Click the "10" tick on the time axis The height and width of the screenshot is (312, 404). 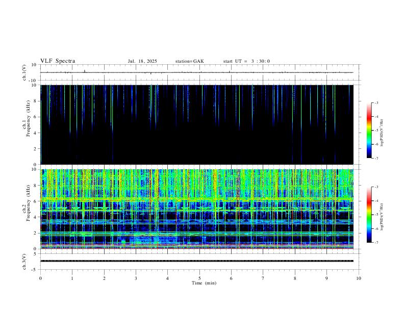click(359, 278)
